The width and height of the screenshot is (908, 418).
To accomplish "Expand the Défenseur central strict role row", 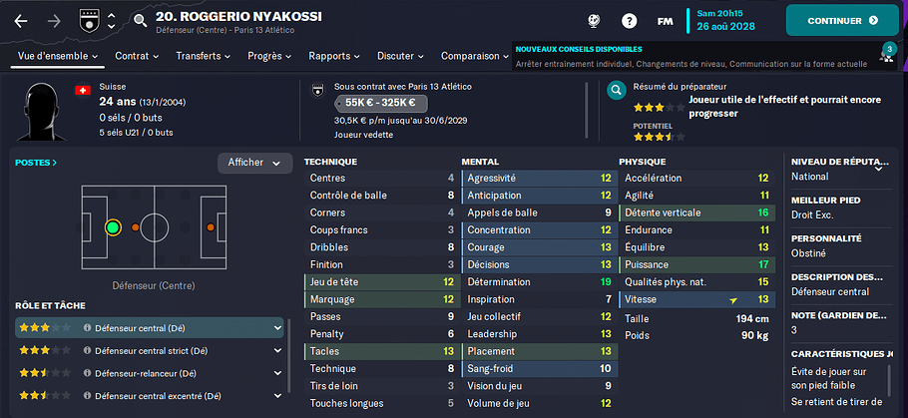I will point(277,351).
